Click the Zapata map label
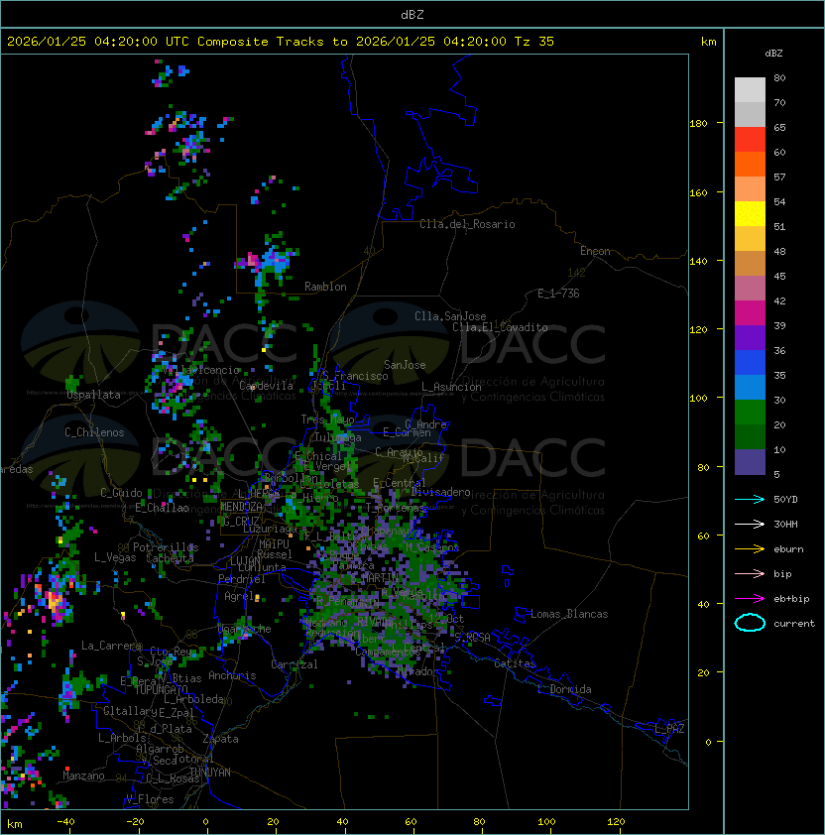The image size is (825, 835). pos(220,739)
